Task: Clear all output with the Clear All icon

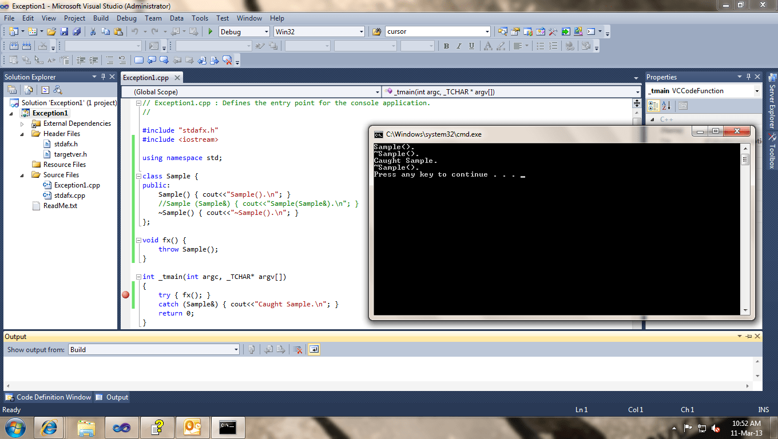Action: [x=297, y=350]
